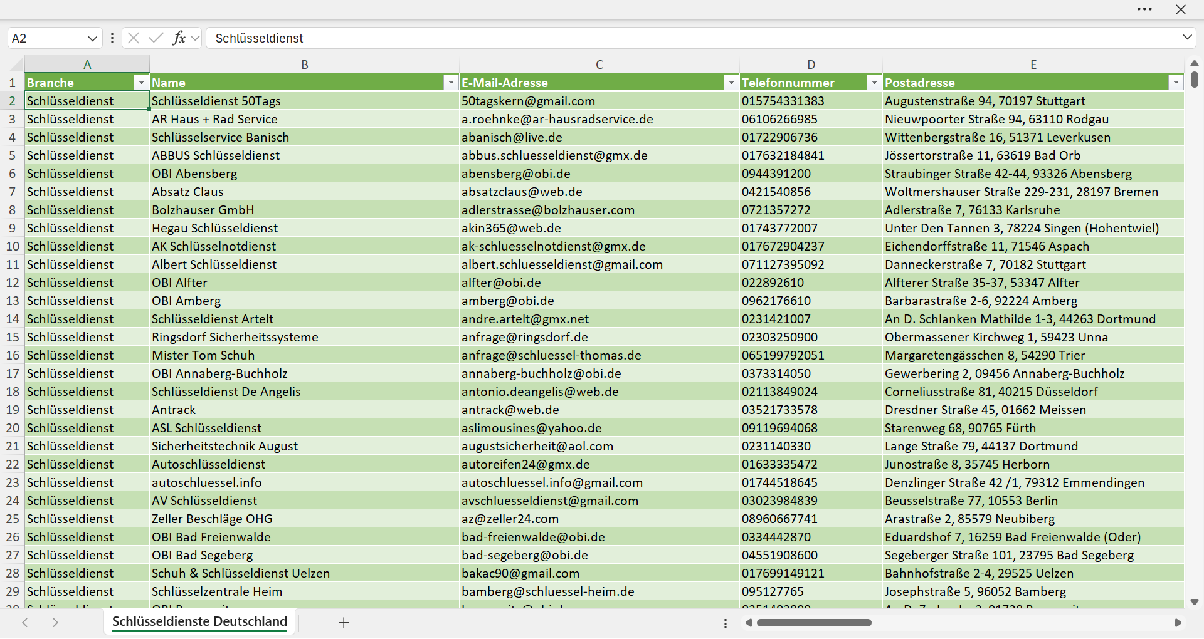The width and height of the screenshot is (1204, 639).
Task: Click the formula bar enter checkmark icon
Action: [156, 38]
